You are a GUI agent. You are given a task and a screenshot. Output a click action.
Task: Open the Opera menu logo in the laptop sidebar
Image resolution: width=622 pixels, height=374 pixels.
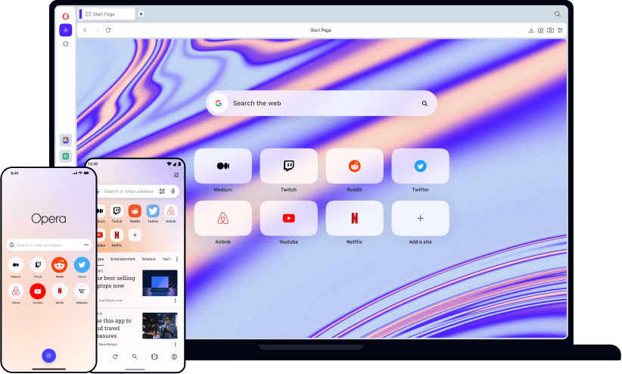[65, 17]
